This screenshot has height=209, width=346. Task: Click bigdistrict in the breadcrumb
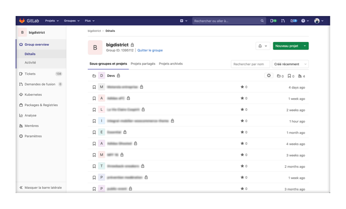coord(94,31)
